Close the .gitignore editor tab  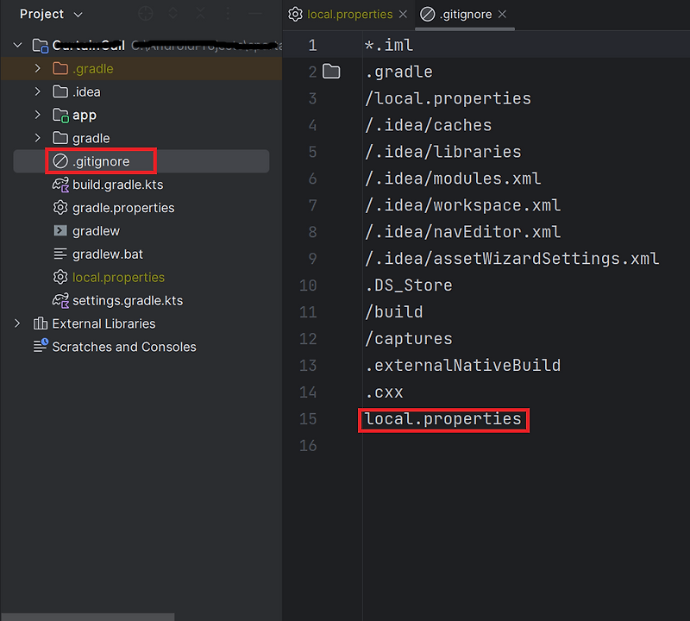[503, 15]
